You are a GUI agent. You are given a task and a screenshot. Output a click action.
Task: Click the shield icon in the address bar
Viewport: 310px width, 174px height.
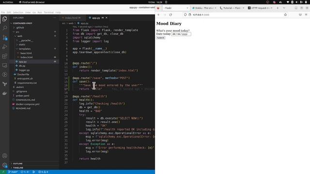pos(185,14)
